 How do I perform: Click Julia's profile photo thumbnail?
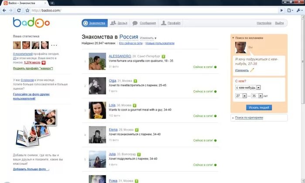click(97, 159)
